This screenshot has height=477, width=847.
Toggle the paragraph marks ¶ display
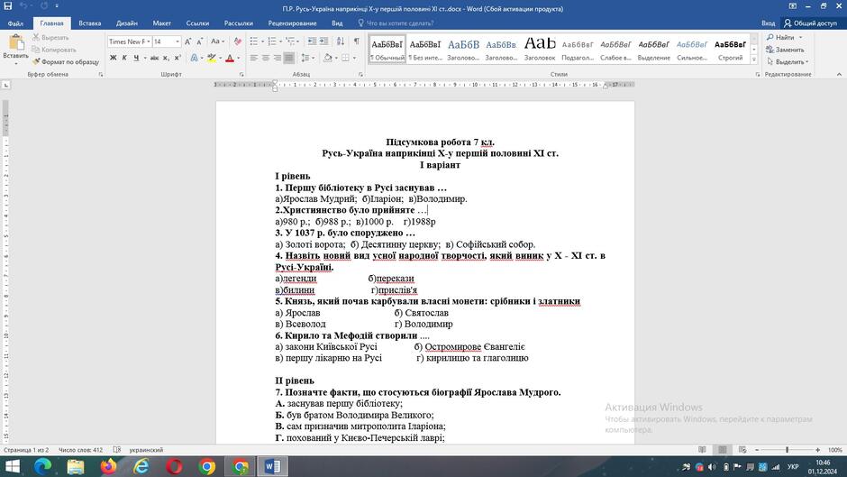pos(357,41)
